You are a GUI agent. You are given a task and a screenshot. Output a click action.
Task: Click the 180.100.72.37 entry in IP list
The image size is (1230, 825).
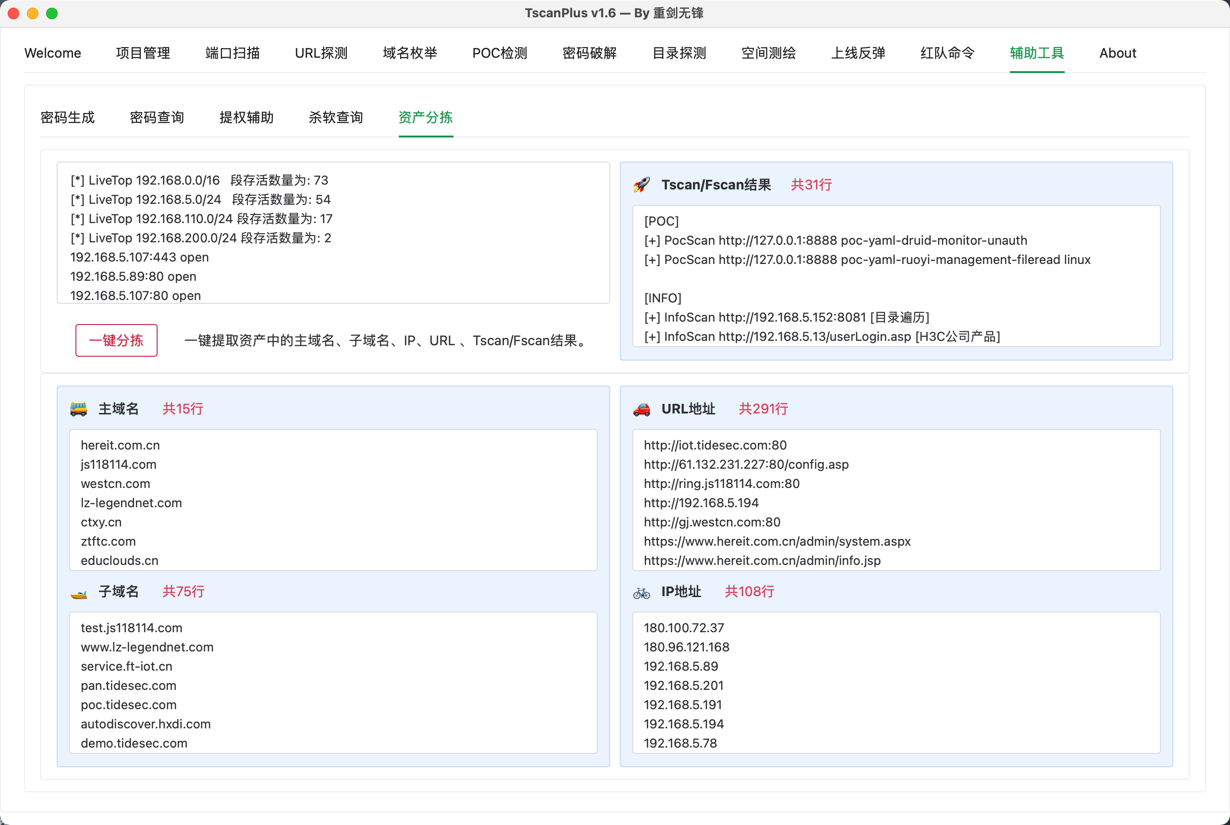pos(684,628)
